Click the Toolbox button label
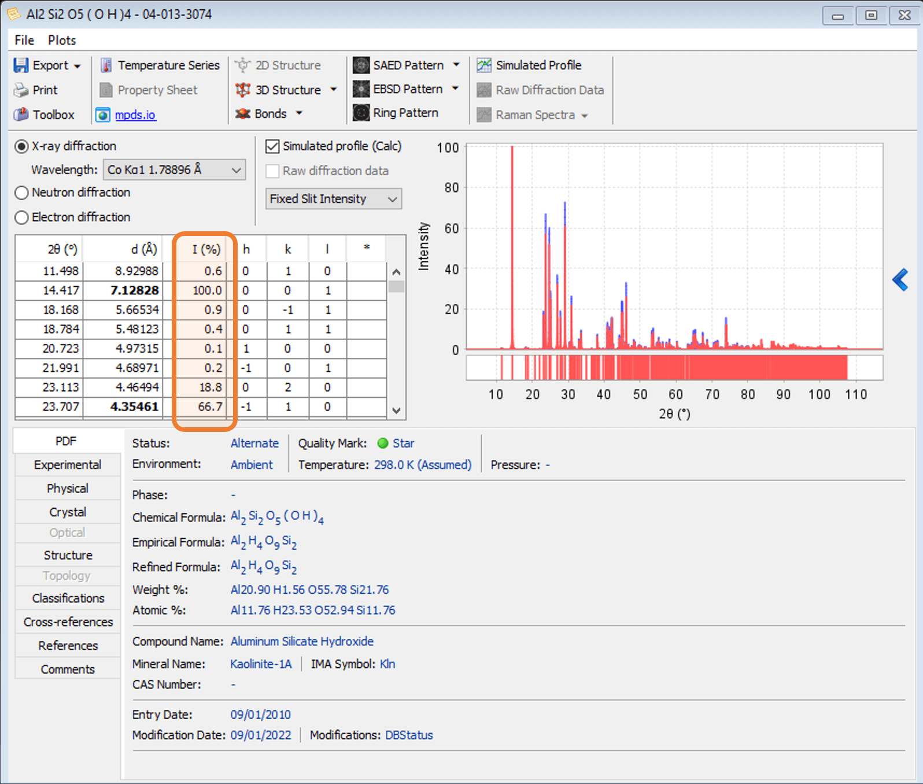923x784 pixels. coord(54,114)
